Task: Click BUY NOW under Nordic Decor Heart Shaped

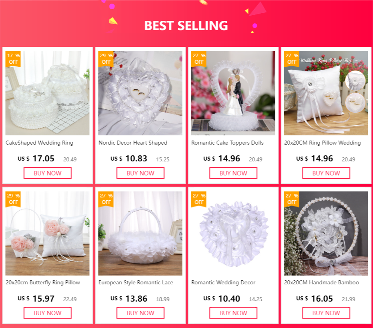Action: pyautogui.click(x=140, y=173)
